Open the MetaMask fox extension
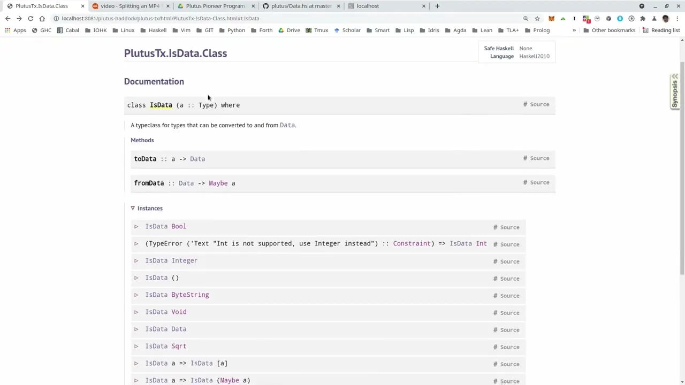The image size is (685, 385). (552, 18)
